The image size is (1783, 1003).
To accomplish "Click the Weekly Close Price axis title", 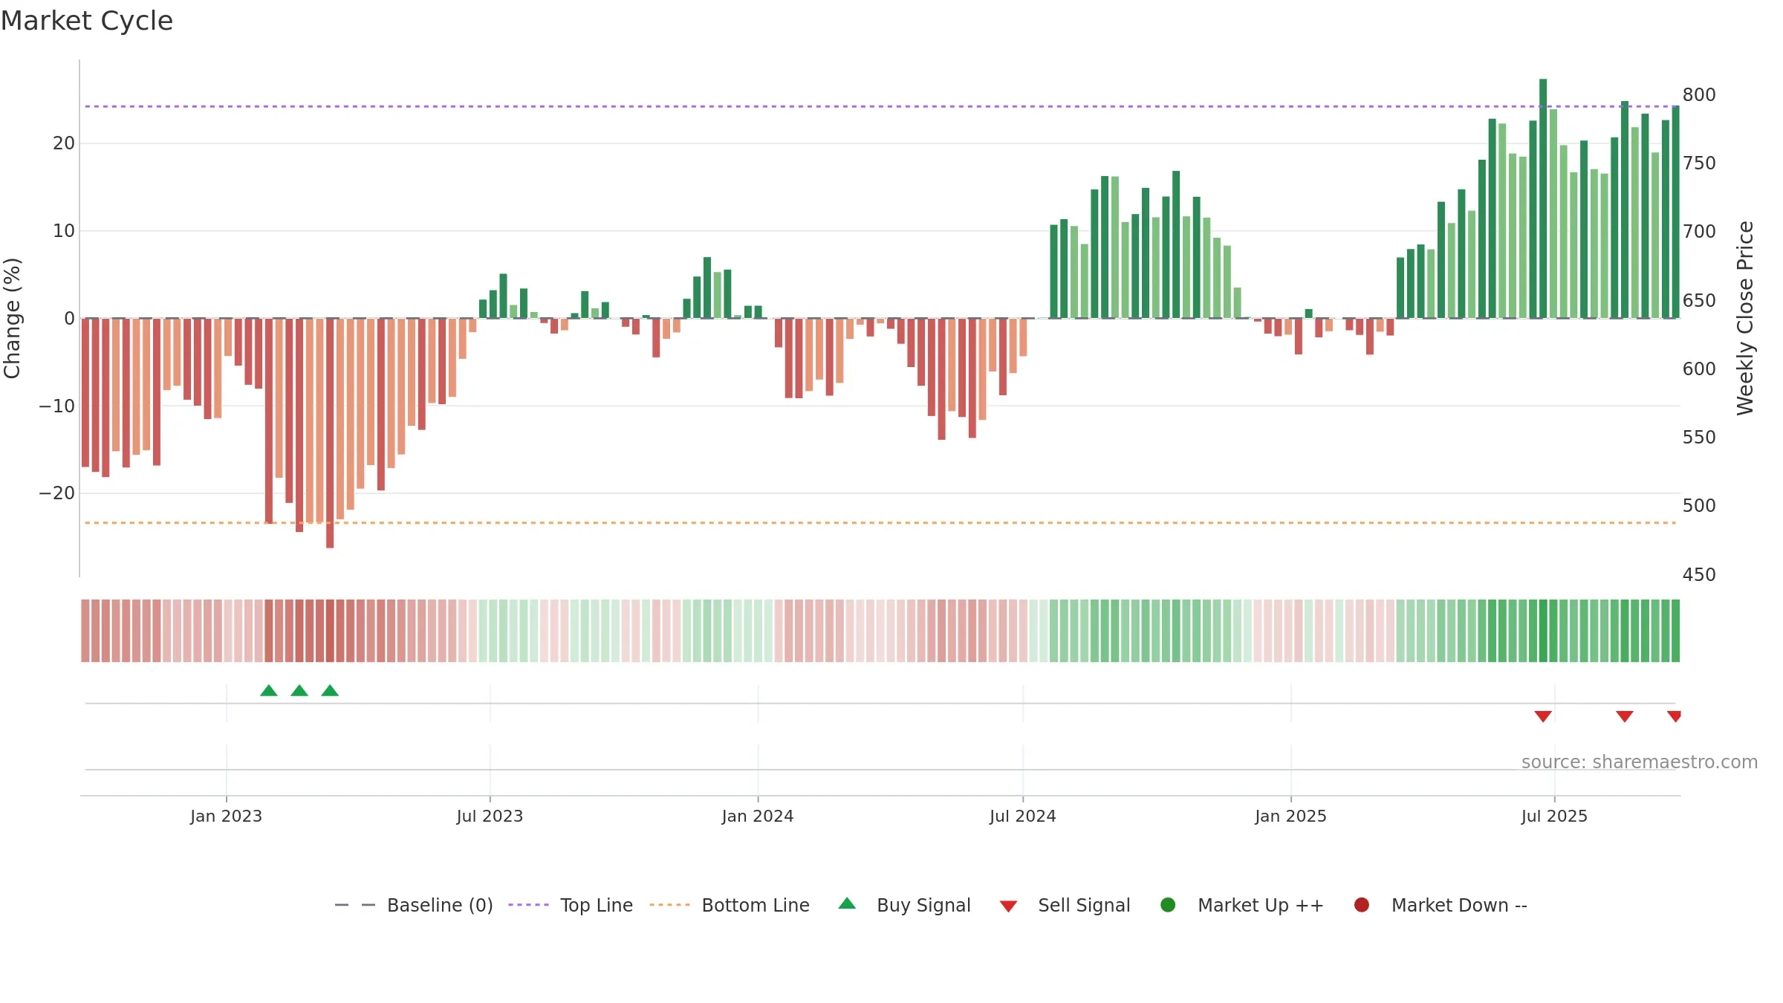I will [x=1745, y=318].
